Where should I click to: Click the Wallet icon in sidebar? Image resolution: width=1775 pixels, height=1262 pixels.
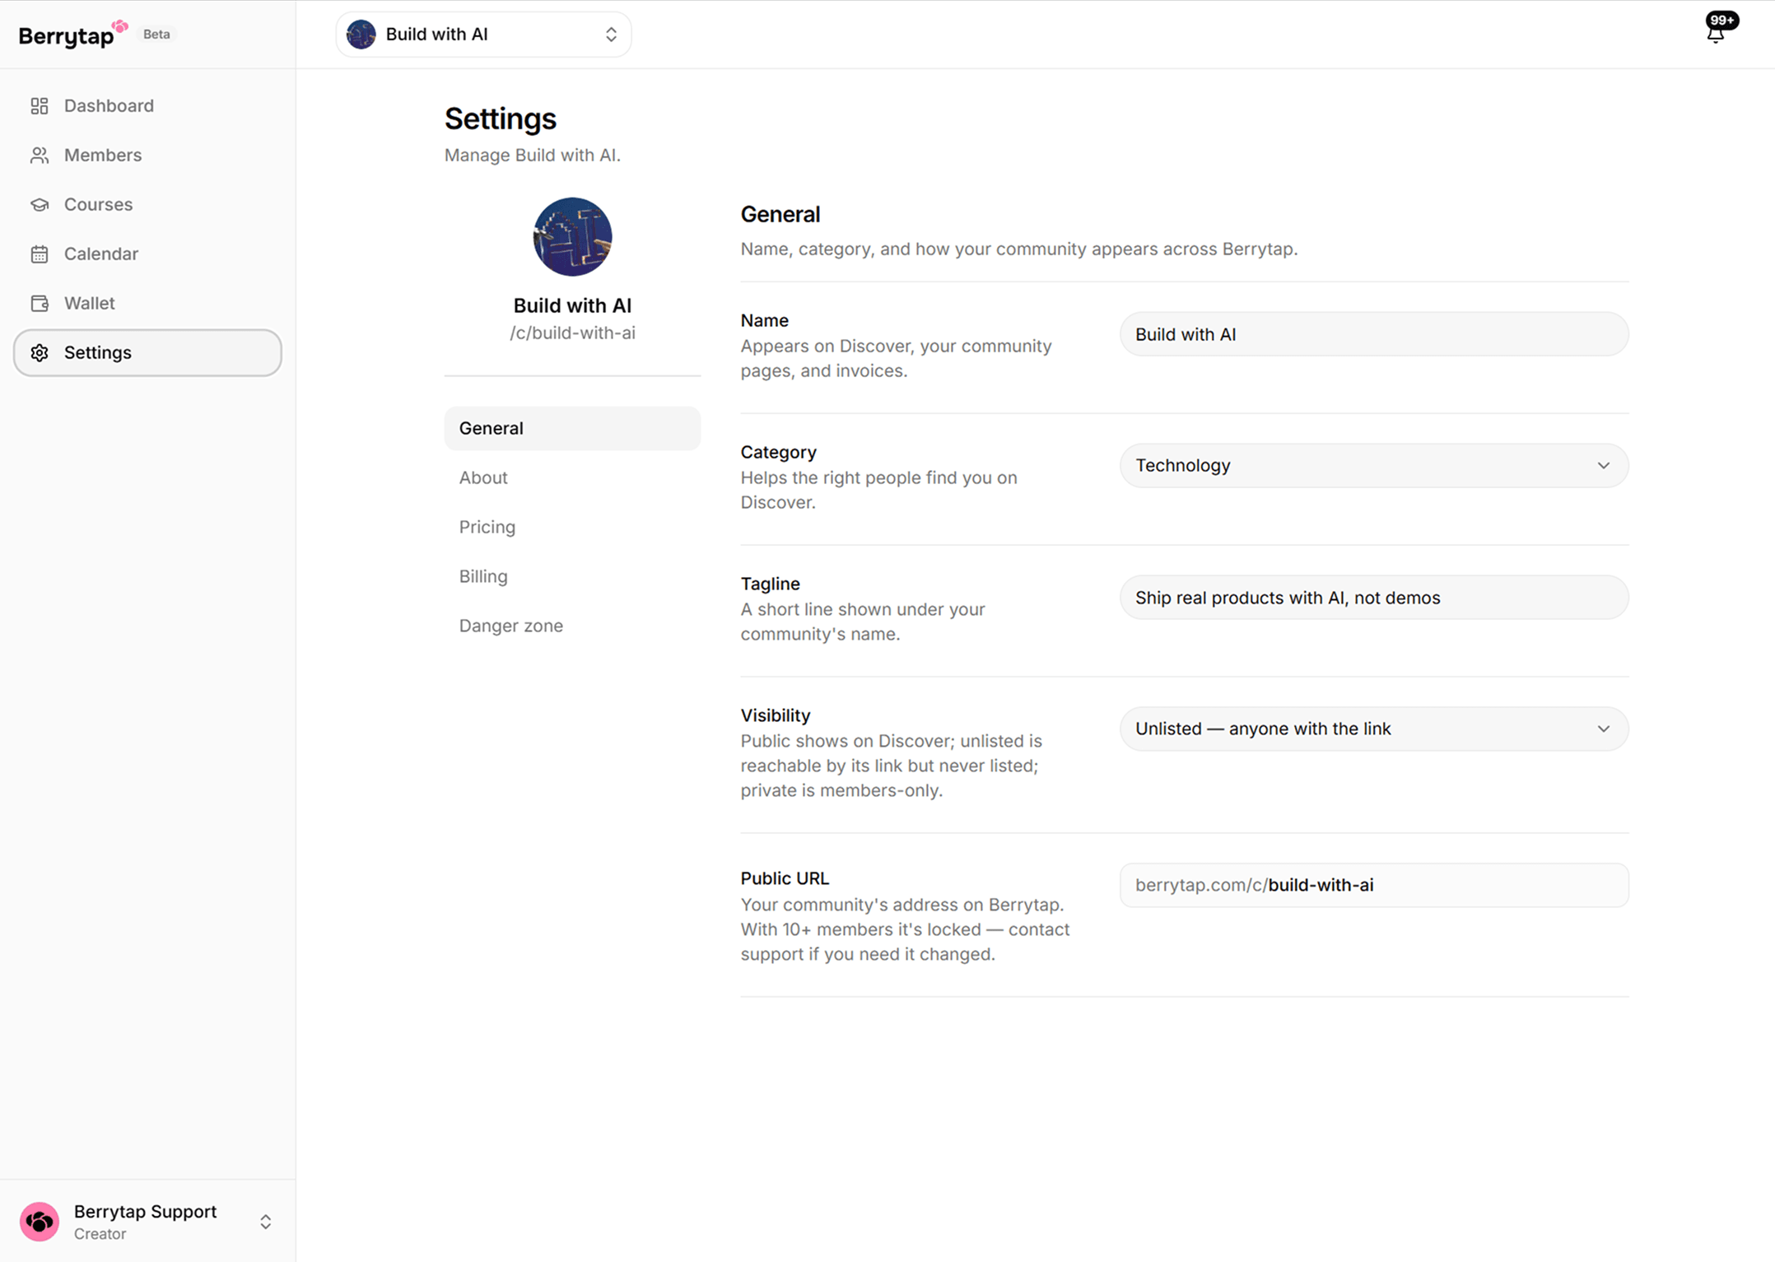[x=40, y=304]
